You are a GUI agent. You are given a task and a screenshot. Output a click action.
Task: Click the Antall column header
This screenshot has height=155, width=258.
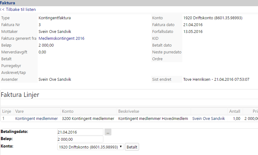[234, 111]
